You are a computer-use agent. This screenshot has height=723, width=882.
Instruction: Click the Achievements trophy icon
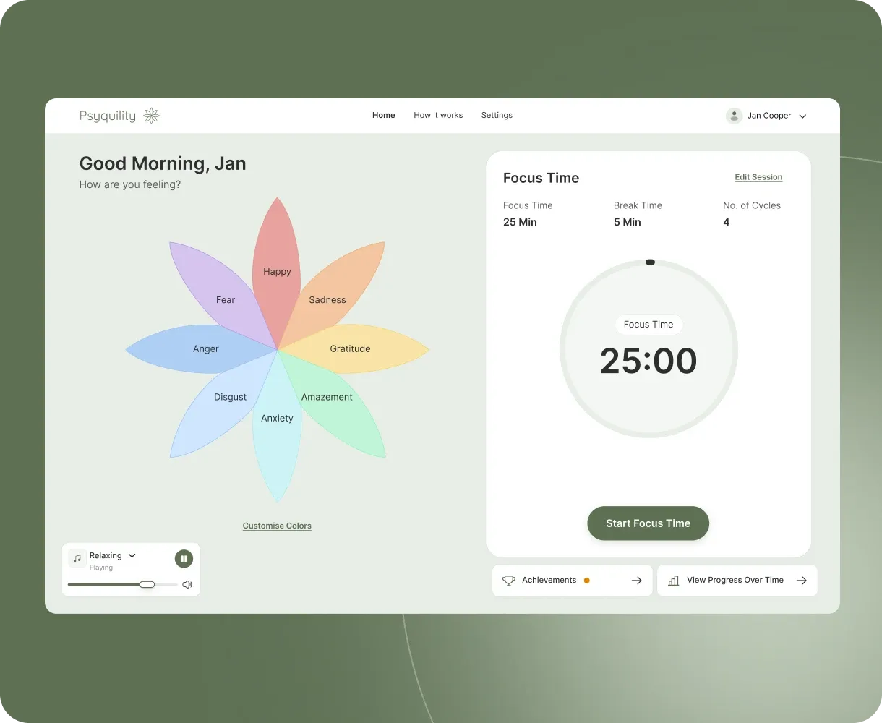pos(508,581)
